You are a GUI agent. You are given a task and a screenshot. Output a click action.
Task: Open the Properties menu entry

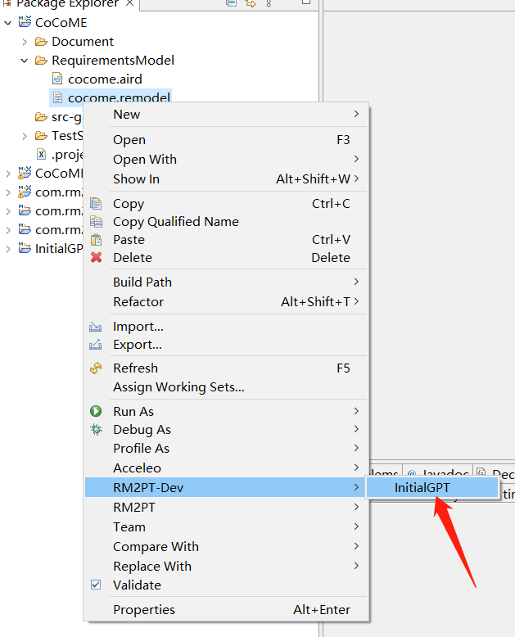[144, 610]
